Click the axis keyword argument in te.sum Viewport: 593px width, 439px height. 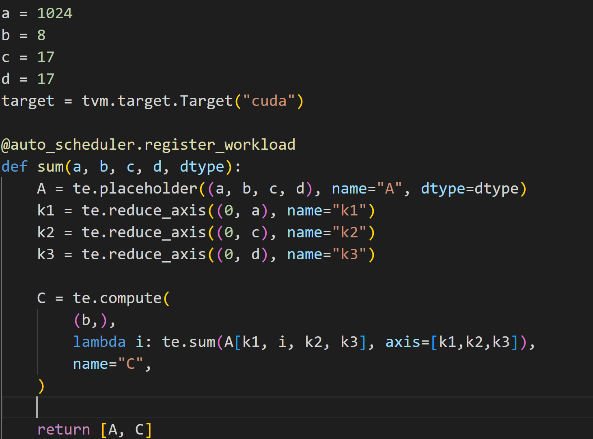(403, 342)
